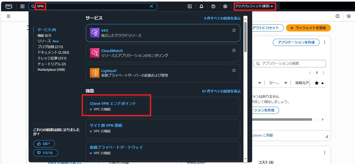Open サイト間 VPN 接続 feature
The image size is (355, 164).
point(163,129)
